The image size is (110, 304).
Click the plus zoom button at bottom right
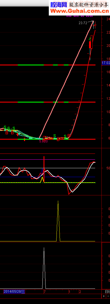[104, 296]
